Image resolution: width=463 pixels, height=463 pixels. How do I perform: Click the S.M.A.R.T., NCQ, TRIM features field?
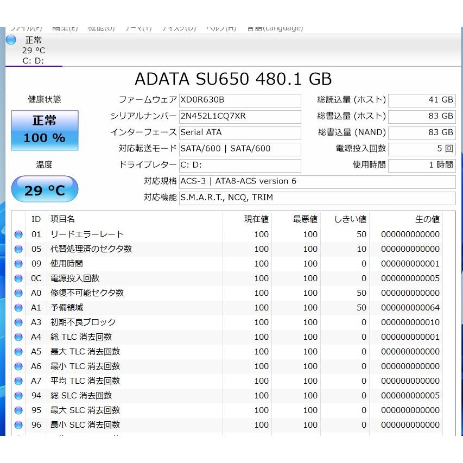click(x=318, y=198)
